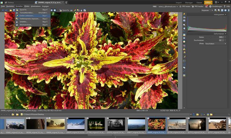231x138 pixels.
Task: Switch to the Manager module tab
Action: click(189, 3)
